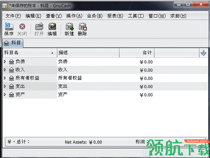The image size is (210, 158).
Task: Select the 支出 account name
Action: tap(20, 86)
